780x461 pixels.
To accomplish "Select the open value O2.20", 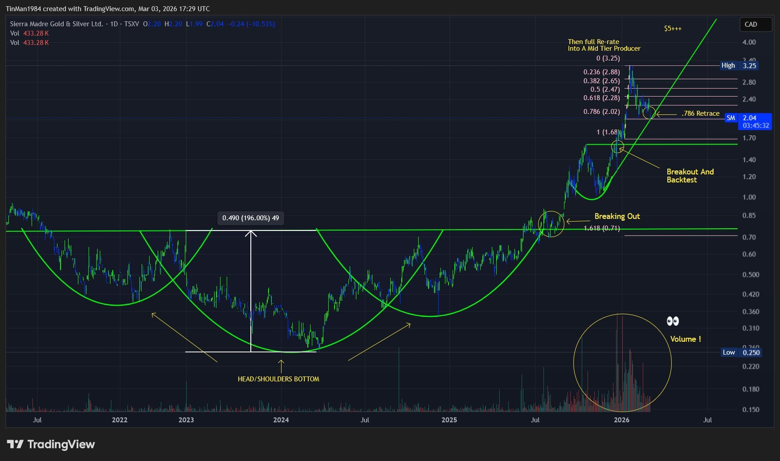I will [152, 24].
